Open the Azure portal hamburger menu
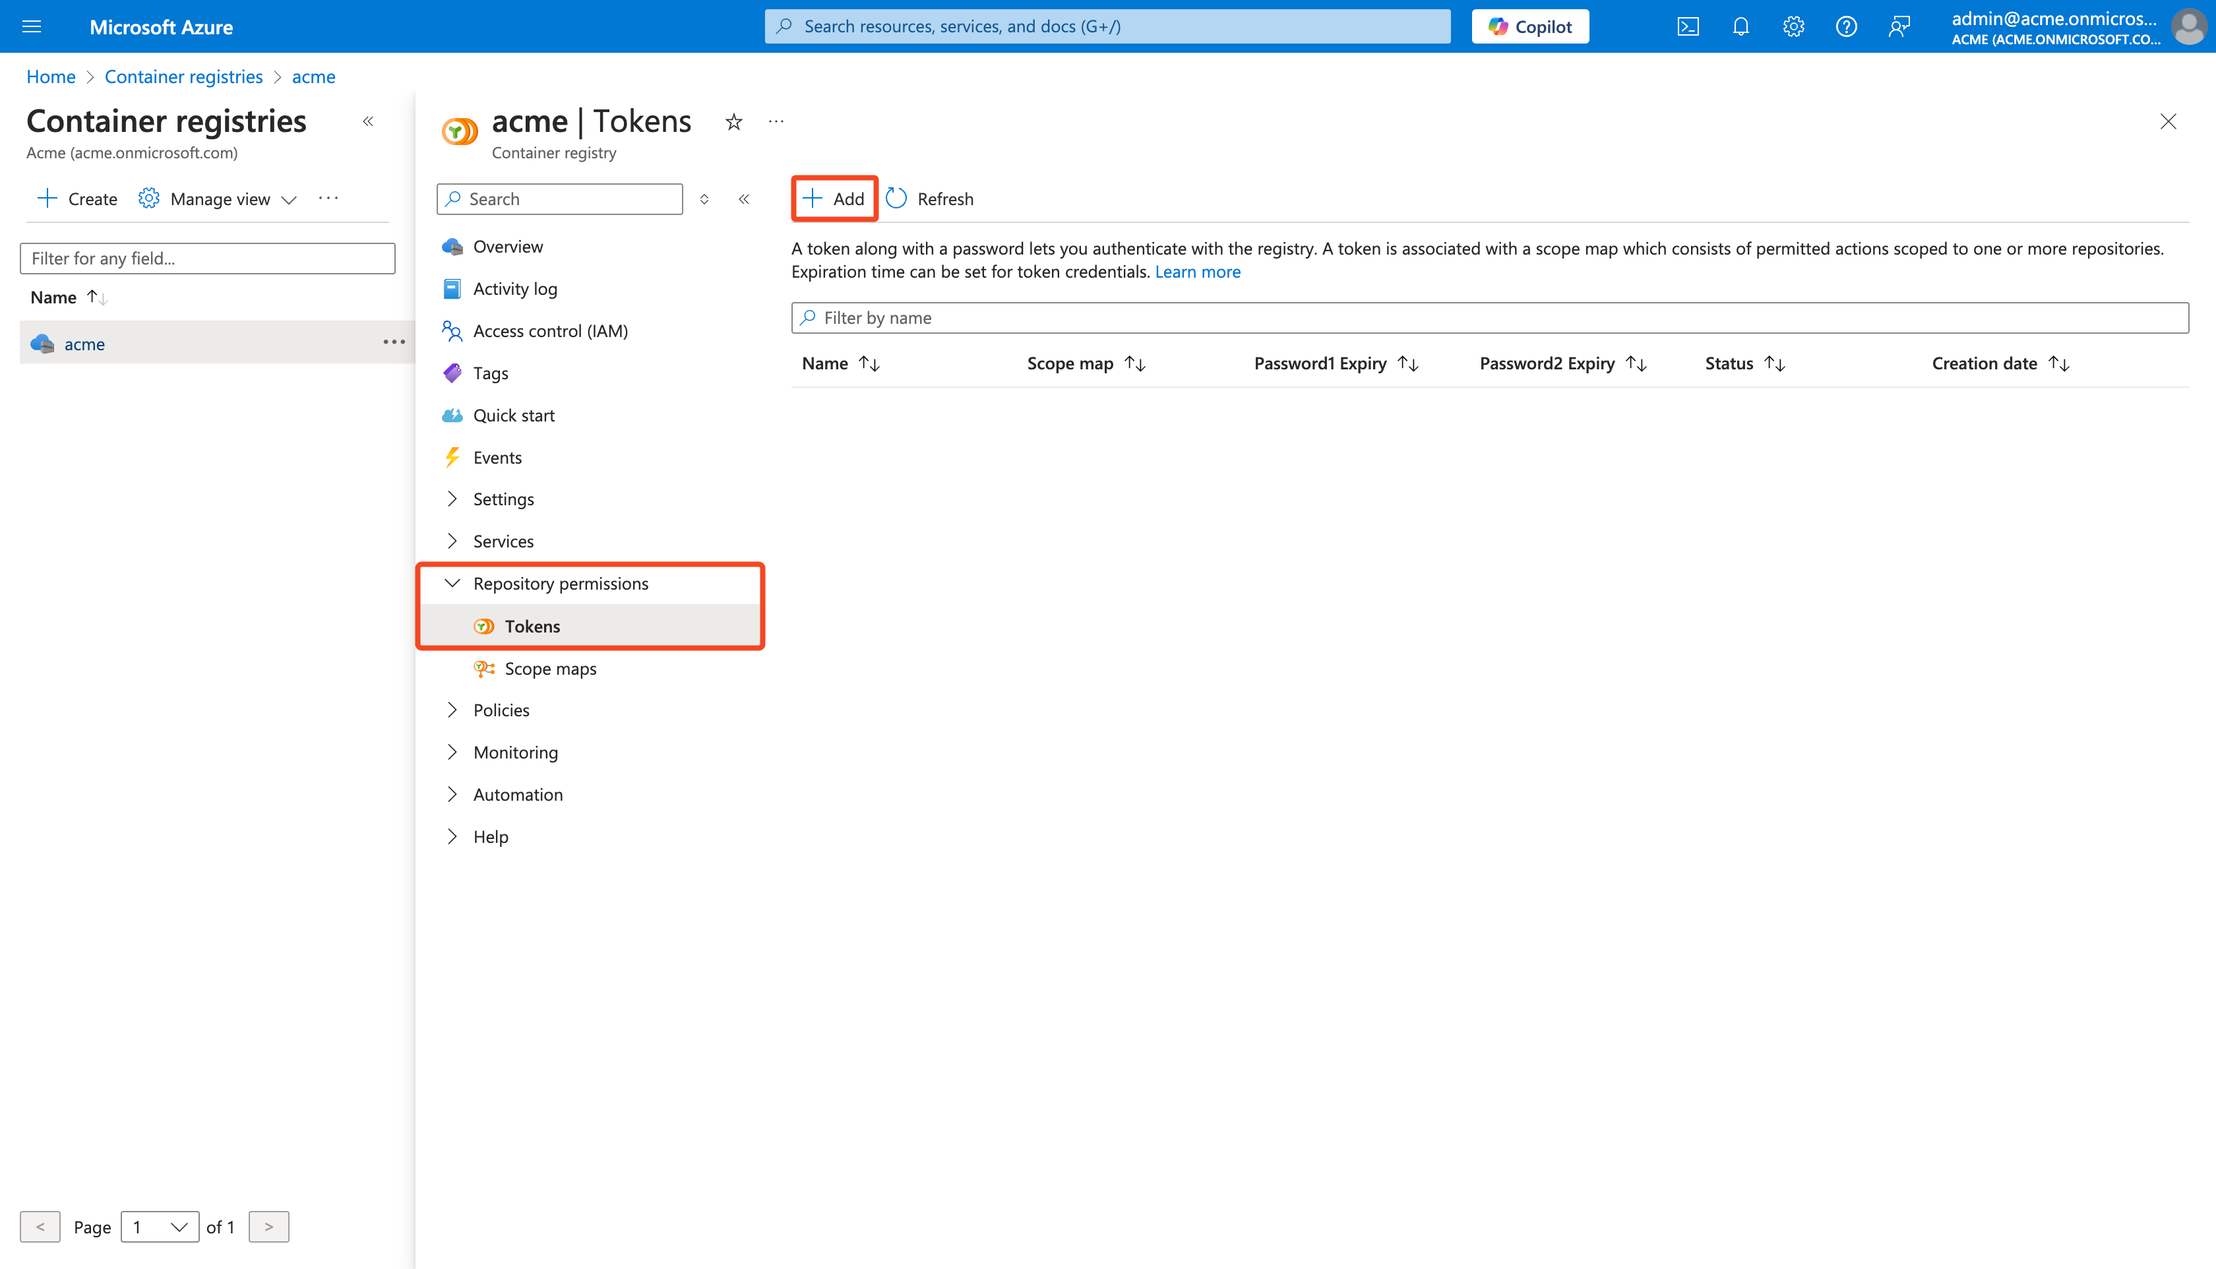This screenshot has width=2216, height=1269. (x=32, y=26)
